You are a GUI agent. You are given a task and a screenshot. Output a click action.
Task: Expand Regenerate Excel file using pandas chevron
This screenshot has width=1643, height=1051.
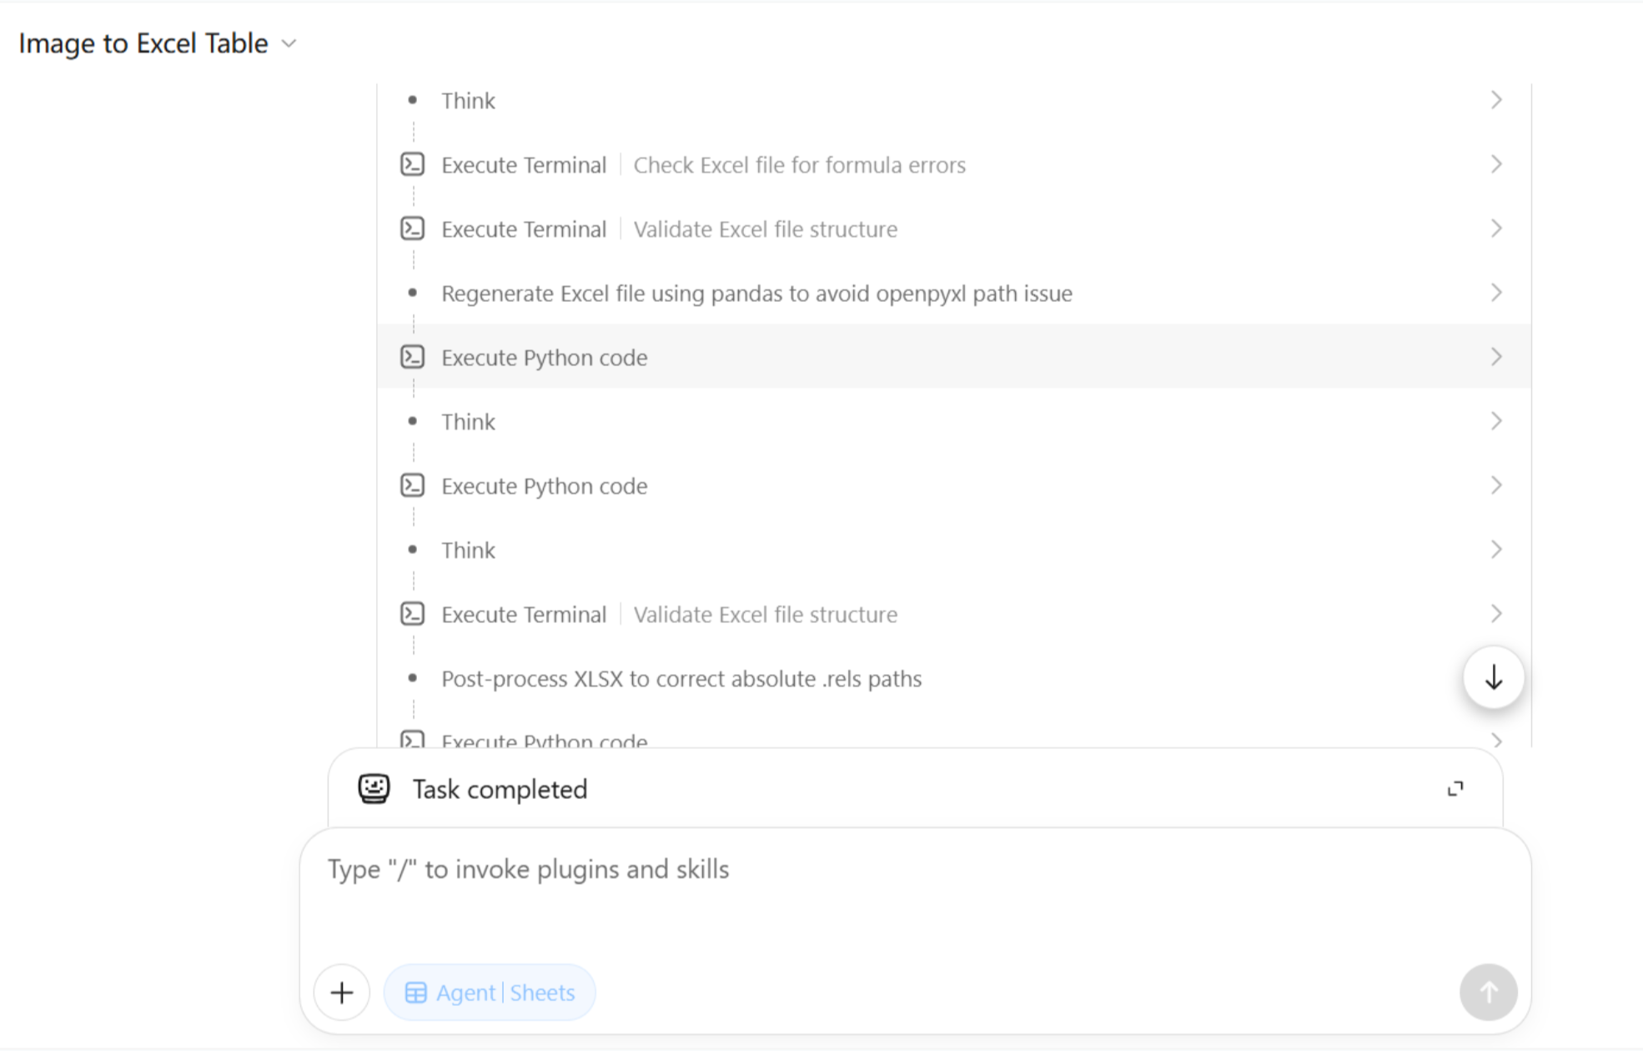click(1496, 293)
